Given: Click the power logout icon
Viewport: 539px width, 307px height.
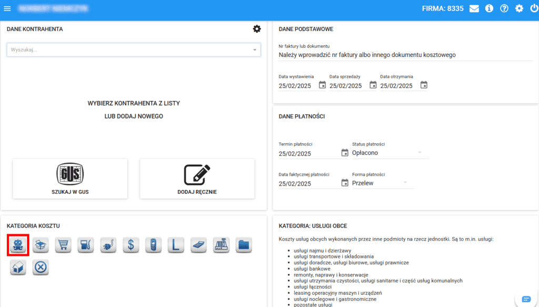Looking at the screenshot, I should point(534,8).
